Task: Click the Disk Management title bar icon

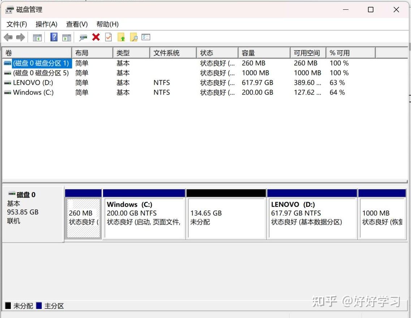Action: click(9, 10)
